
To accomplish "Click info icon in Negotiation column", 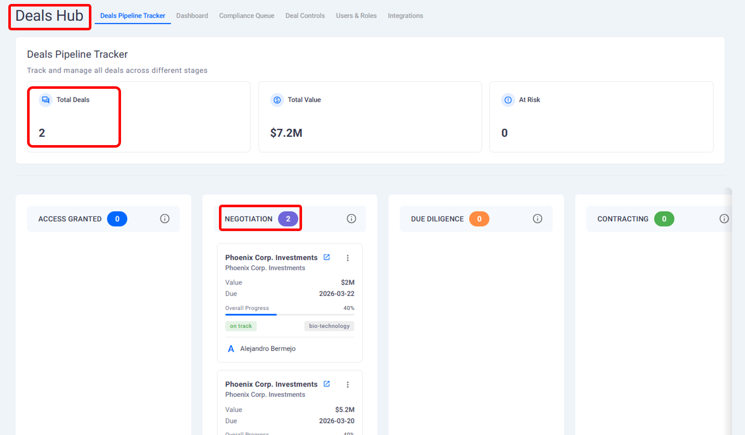I will 351,219.
